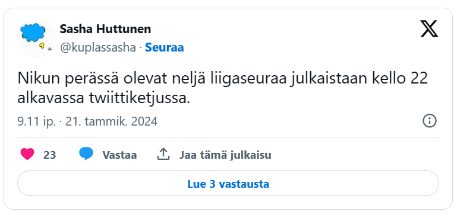
Task: Click the share upload arrow icon
Action: click(163, 154)
